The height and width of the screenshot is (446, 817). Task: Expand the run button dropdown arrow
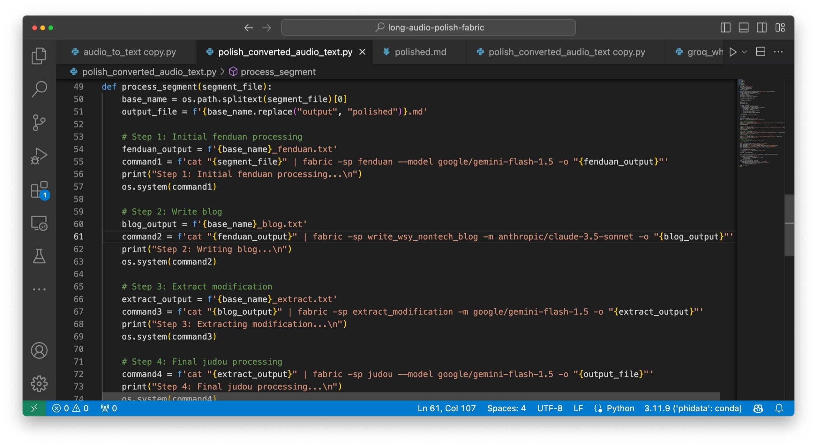pyautogui.click(x=744, y=52)
